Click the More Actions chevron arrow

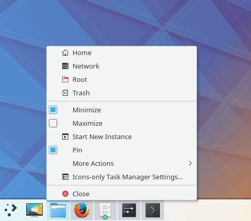tap(190, 163)
